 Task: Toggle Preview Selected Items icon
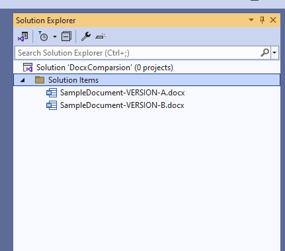(101, 36)
